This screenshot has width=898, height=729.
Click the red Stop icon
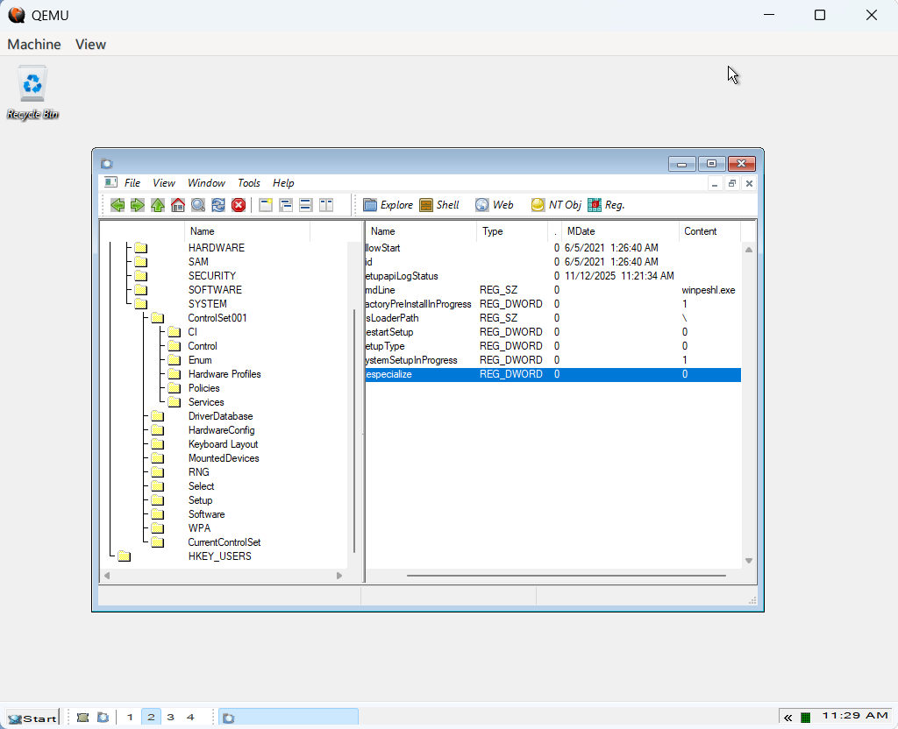[239, 205]
